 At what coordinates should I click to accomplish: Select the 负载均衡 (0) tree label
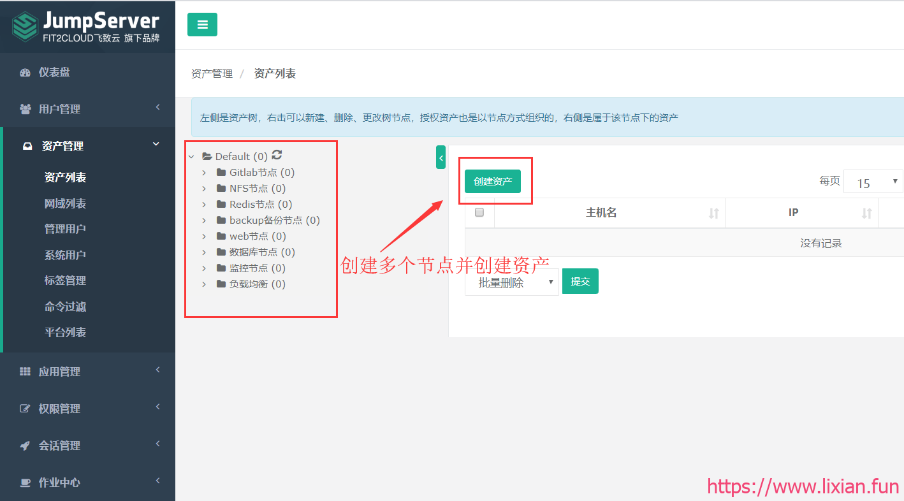(x=258, y=284)
